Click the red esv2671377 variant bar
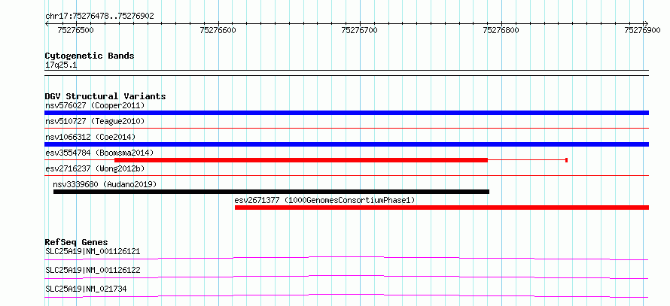670x306 pixels. [442, 208]
